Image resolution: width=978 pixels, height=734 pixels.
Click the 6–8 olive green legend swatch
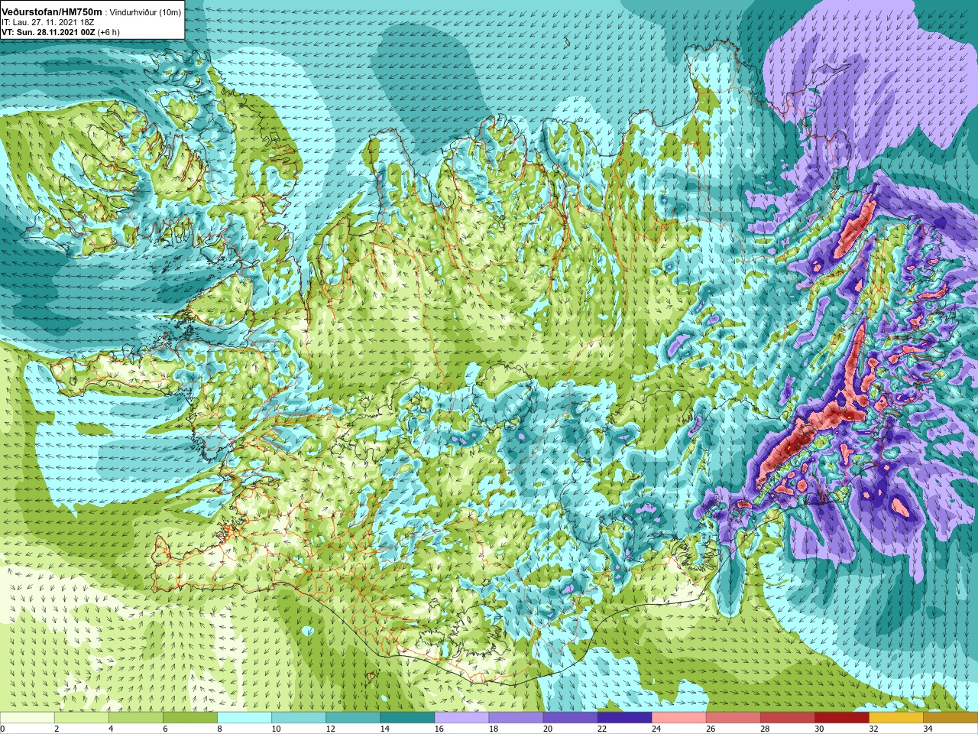tap(190, 718)
